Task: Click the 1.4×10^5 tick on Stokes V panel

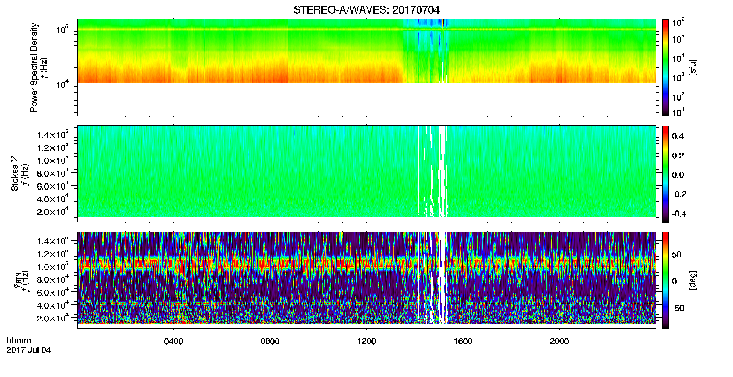Action: [x=53, y=134]
